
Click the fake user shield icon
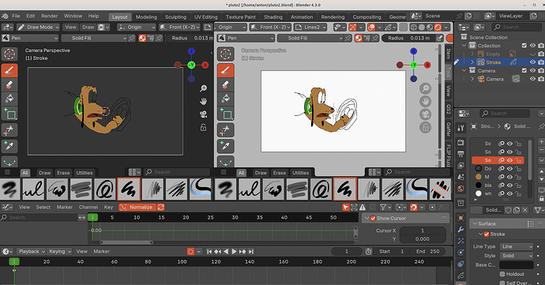coord(508,210)
